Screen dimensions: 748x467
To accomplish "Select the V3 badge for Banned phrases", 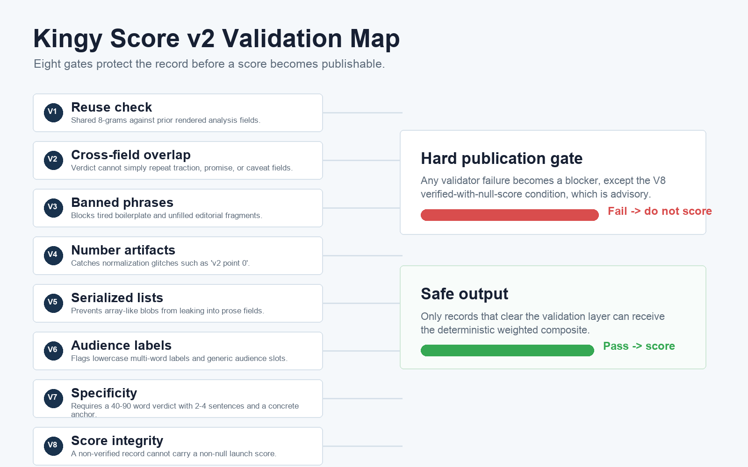I will [53, 208].
